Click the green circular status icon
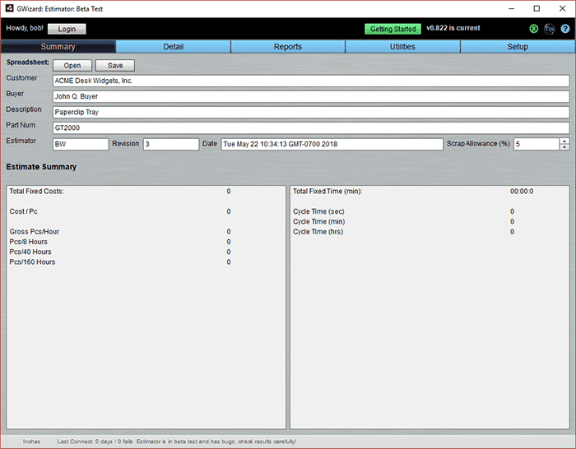The image size is (576, 449). pyautogui.click(x=534, y=29)
